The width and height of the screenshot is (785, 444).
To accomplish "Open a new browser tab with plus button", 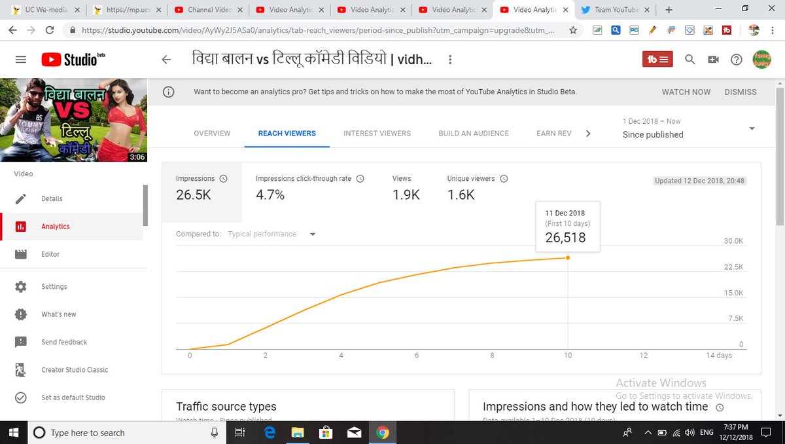I will 669,10.
